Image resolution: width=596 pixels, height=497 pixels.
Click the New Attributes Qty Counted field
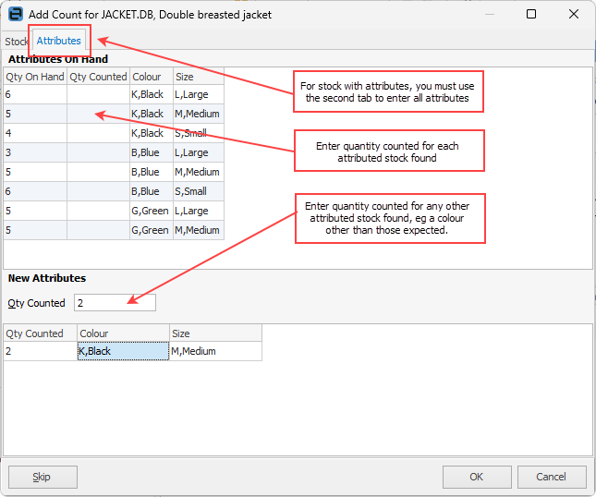115,303
